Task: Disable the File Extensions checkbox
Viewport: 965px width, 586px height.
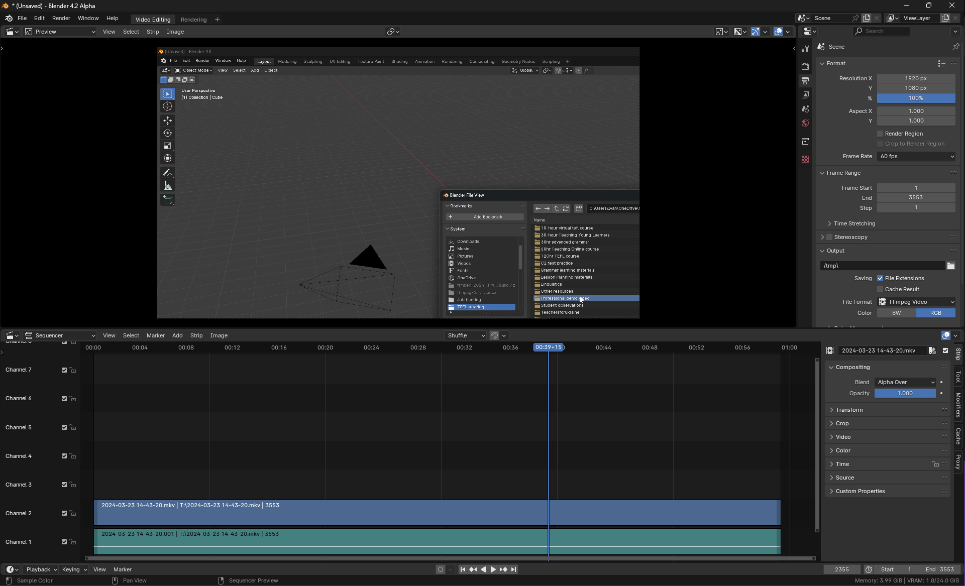Action: 880,278
